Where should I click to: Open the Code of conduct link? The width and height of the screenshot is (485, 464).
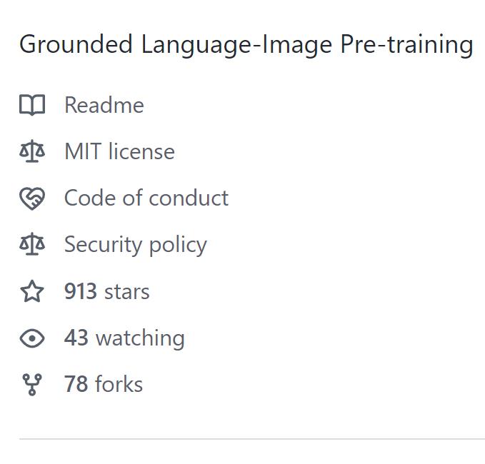pos(146,198)
